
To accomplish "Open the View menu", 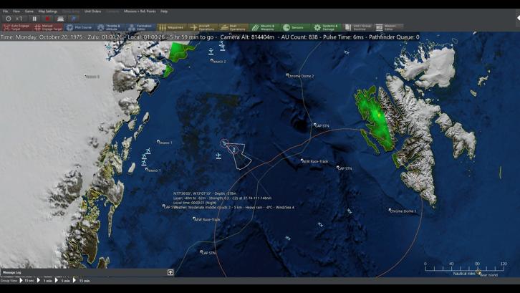I will coord(16,11).
